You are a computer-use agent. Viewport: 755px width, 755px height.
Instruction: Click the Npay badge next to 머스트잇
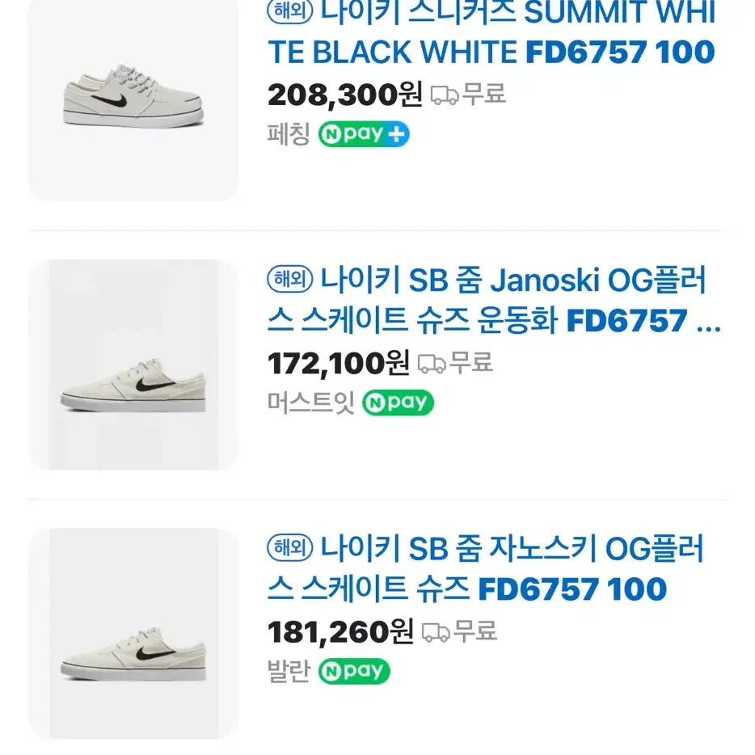click(x=398, y=403)
